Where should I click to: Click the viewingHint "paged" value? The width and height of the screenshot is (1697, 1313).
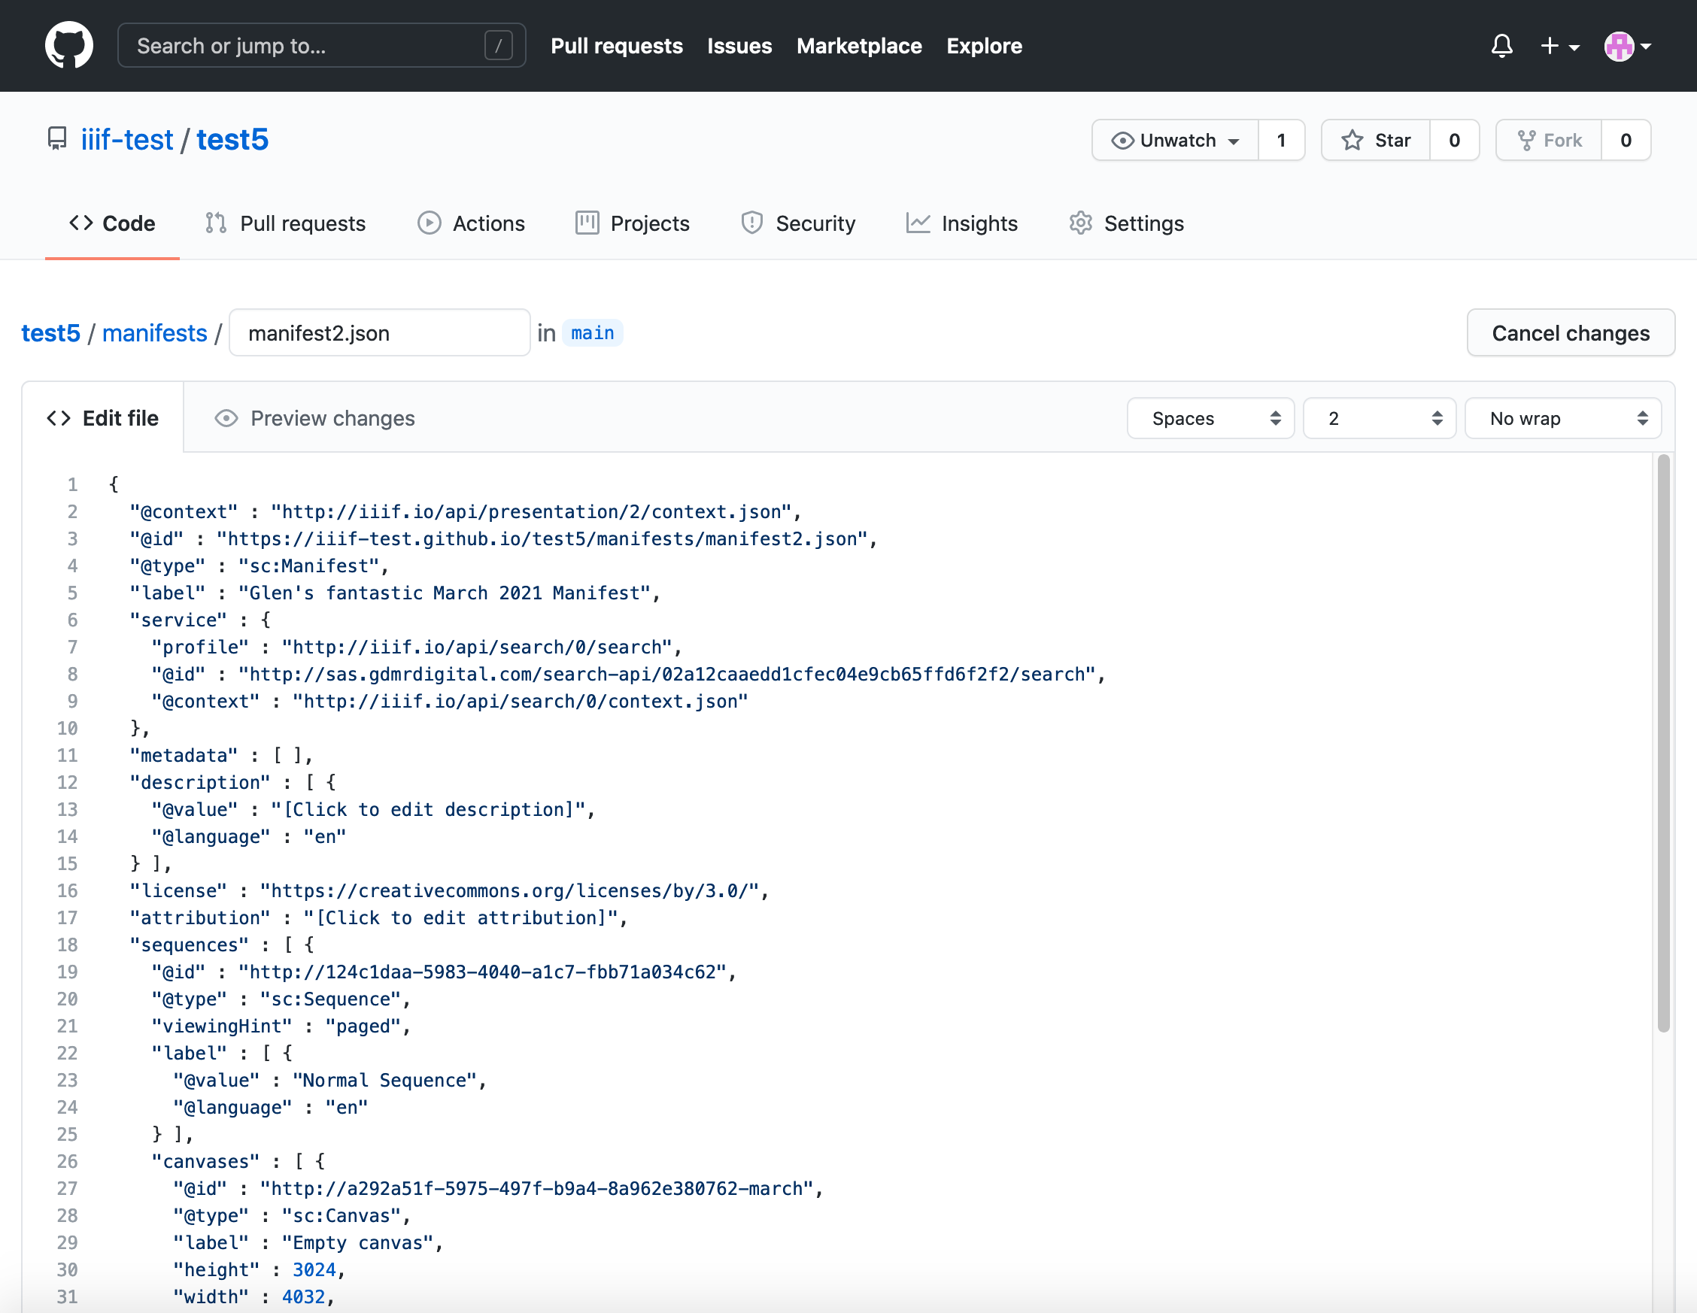(x=363, y=1026)
